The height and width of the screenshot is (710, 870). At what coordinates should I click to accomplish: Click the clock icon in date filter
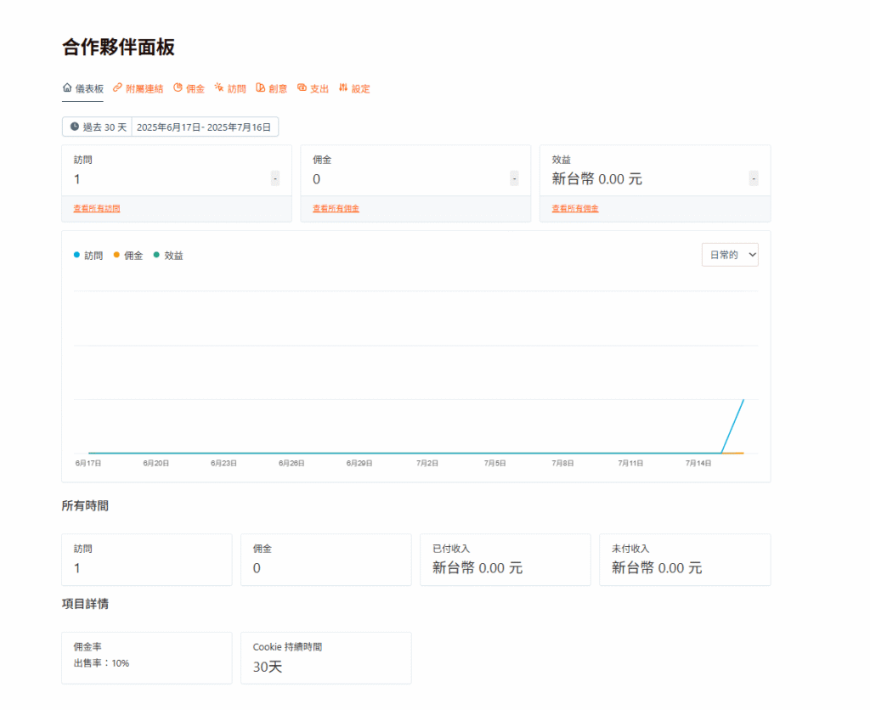coord(74,127)
